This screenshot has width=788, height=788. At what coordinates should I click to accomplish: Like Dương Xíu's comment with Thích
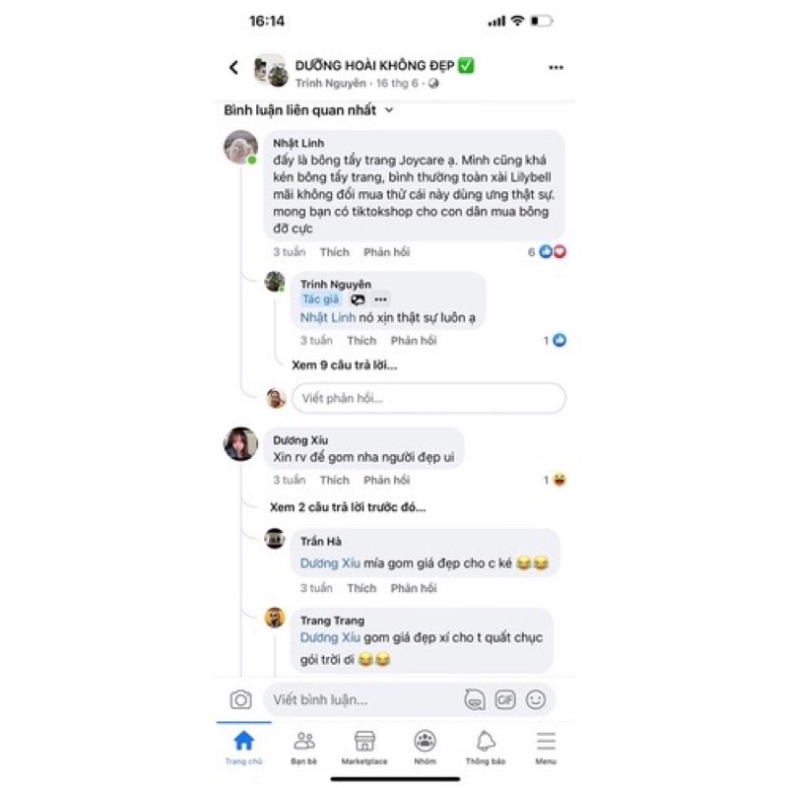tap(335, 480)
